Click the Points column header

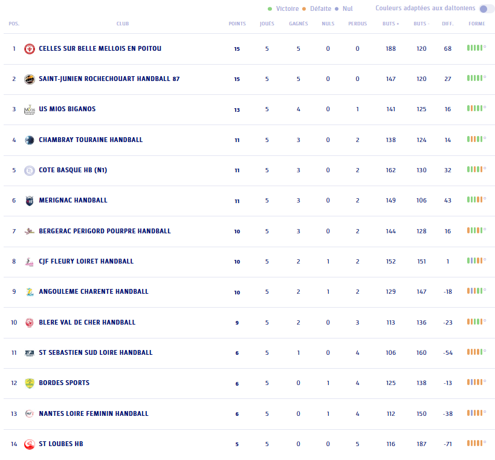click(x=237, y=24)
